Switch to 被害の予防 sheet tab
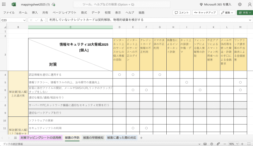The image size is (253, 146). 72,137
